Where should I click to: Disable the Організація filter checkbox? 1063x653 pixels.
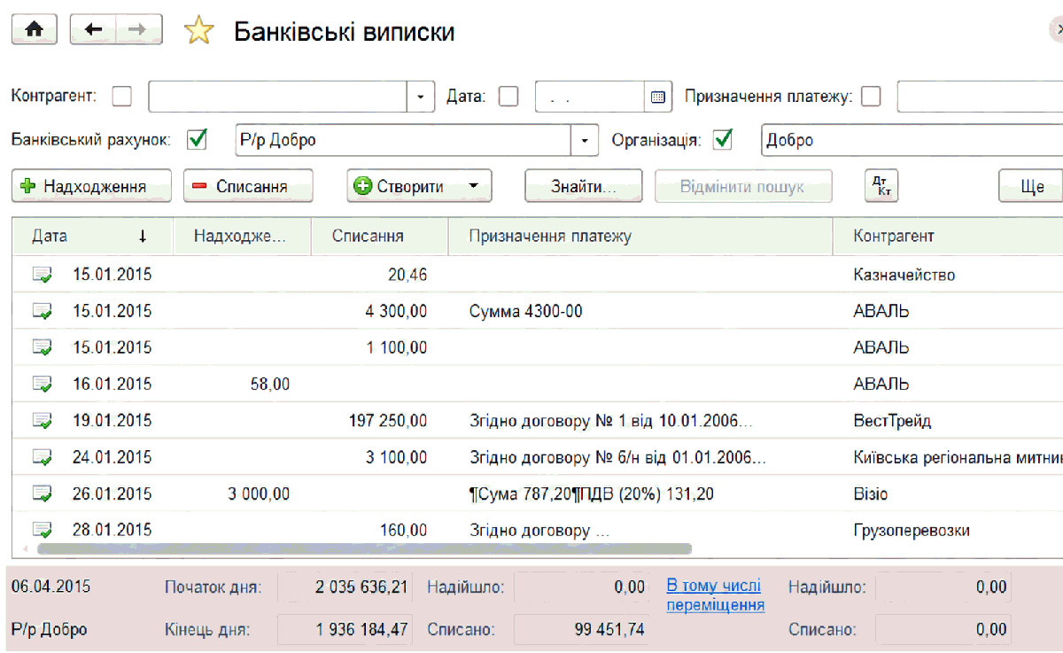tap(724, 140)
